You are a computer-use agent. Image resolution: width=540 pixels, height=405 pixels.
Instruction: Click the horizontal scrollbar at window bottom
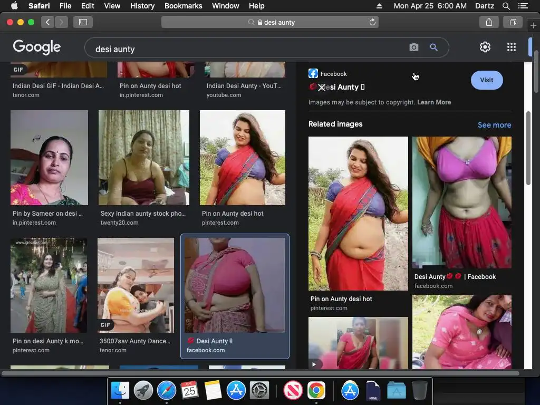(261, 373)
